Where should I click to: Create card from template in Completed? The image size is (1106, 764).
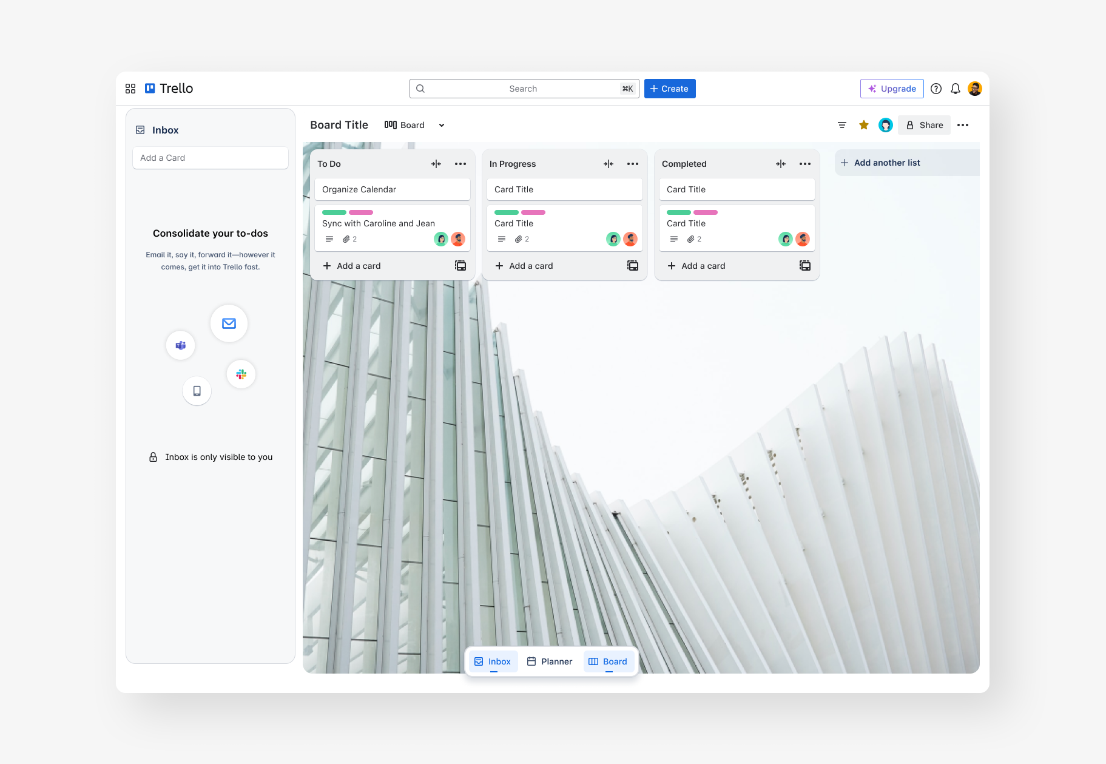[x=805, y=266]
